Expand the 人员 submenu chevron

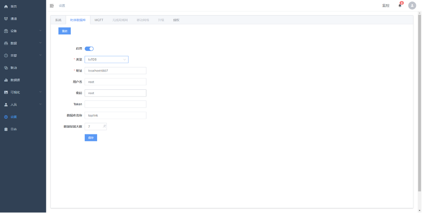tap(40, 104)
